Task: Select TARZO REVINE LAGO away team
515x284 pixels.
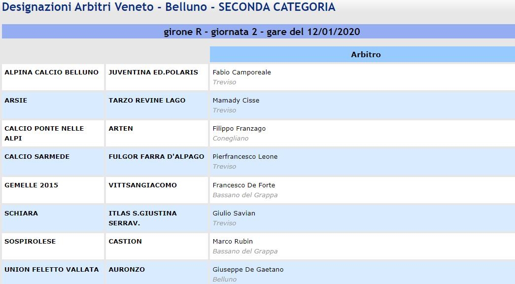Action: [147, 100]
